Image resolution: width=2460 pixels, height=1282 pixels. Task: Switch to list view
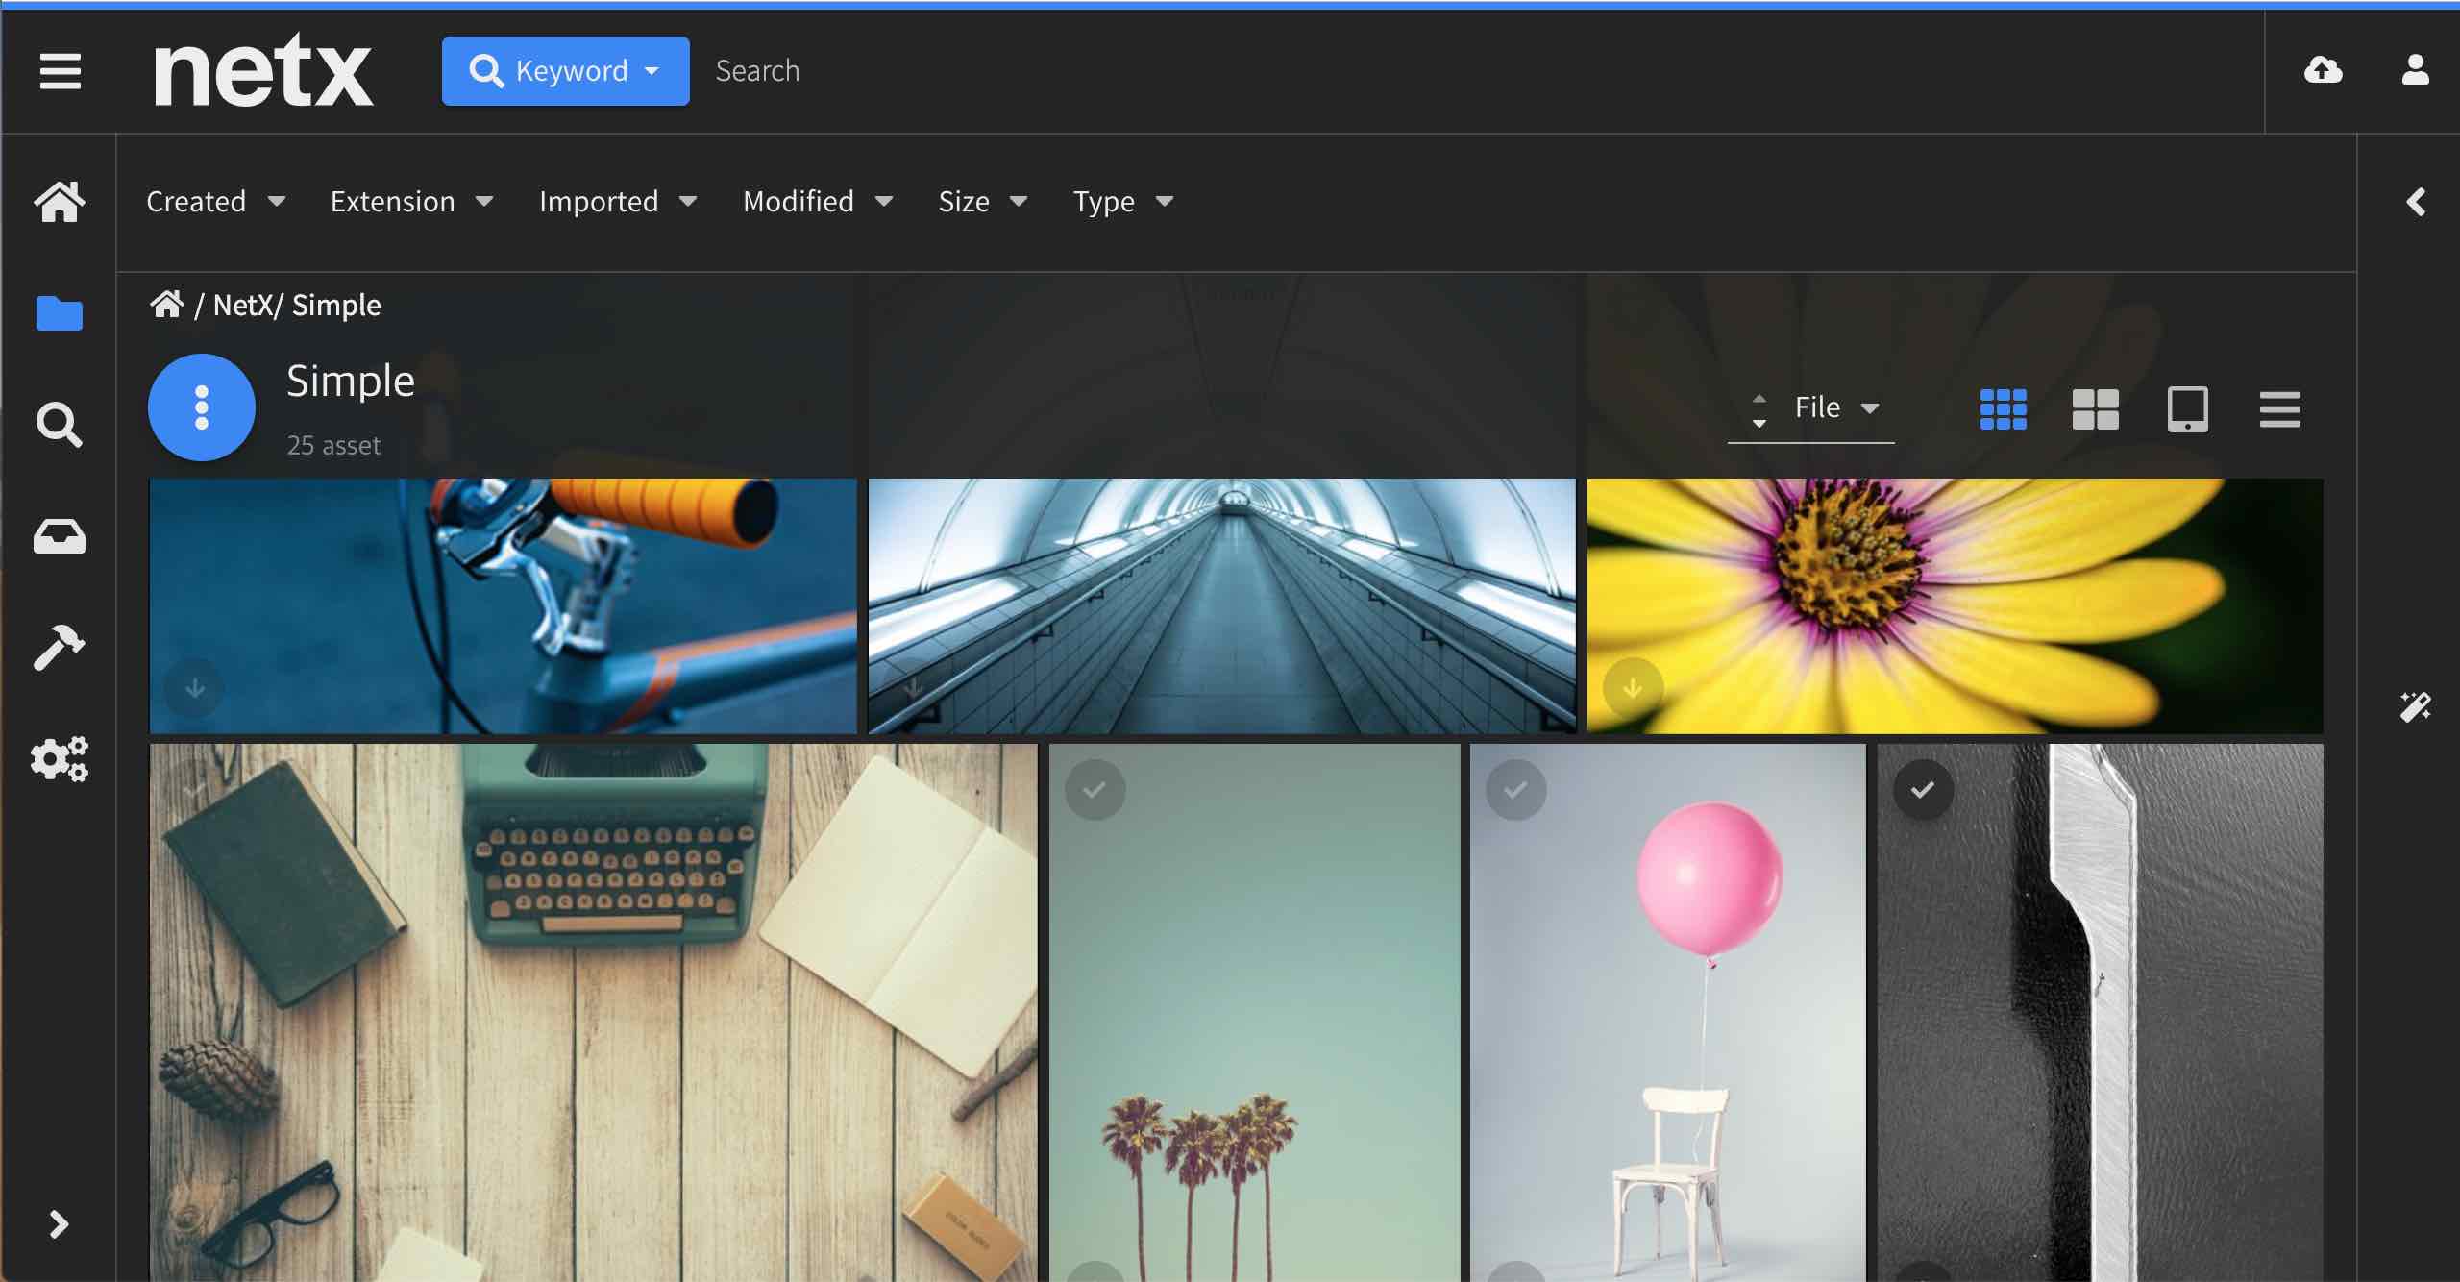point(2278,409)
